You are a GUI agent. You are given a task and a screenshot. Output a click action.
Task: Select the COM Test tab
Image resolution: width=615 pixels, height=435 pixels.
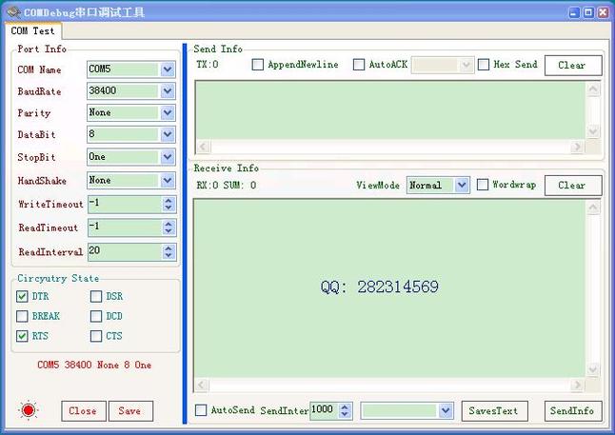click(x=32, y=30)
